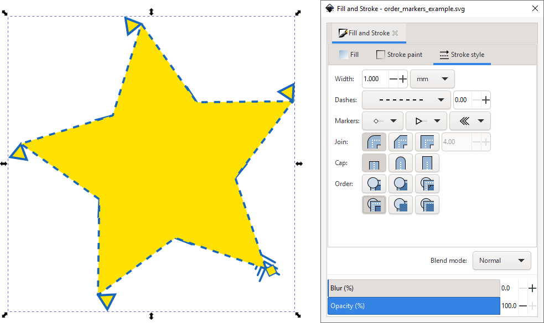This screenshot has height=323, width=544.
Task: Click the stroke Width input field
Action: (x=375, y=79)
